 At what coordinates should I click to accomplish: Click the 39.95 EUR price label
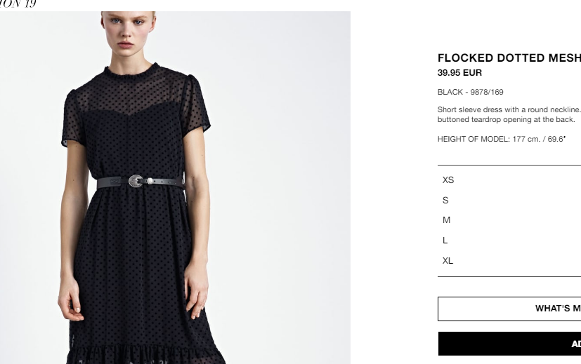pyautogui.click(x=459, y=73)
